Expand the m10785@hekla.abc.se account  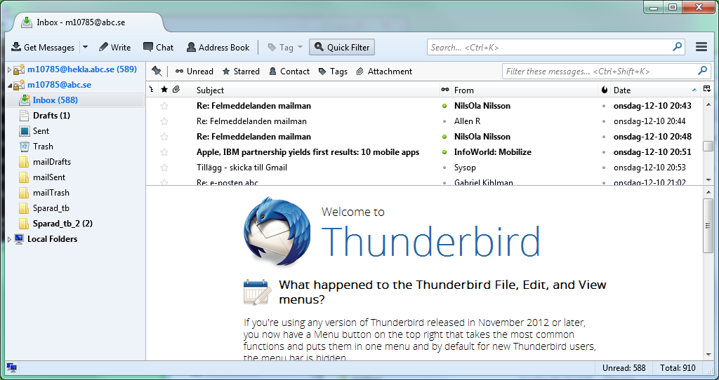(x=9, y=69)
